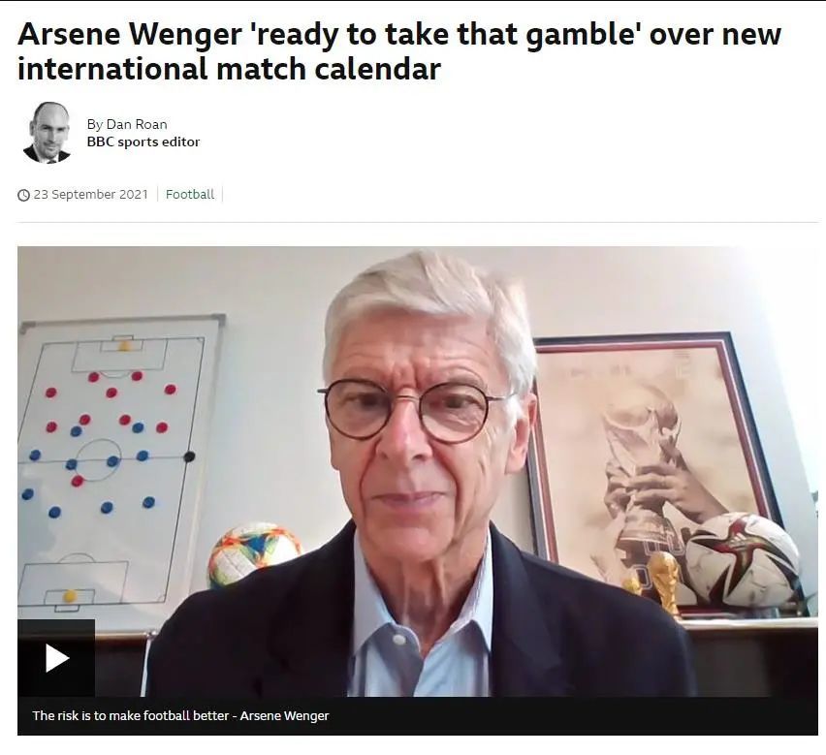The width and height of the screenshot is (826, 755).
Task: Click the article headline's first line
Action: tap(398, 34)
